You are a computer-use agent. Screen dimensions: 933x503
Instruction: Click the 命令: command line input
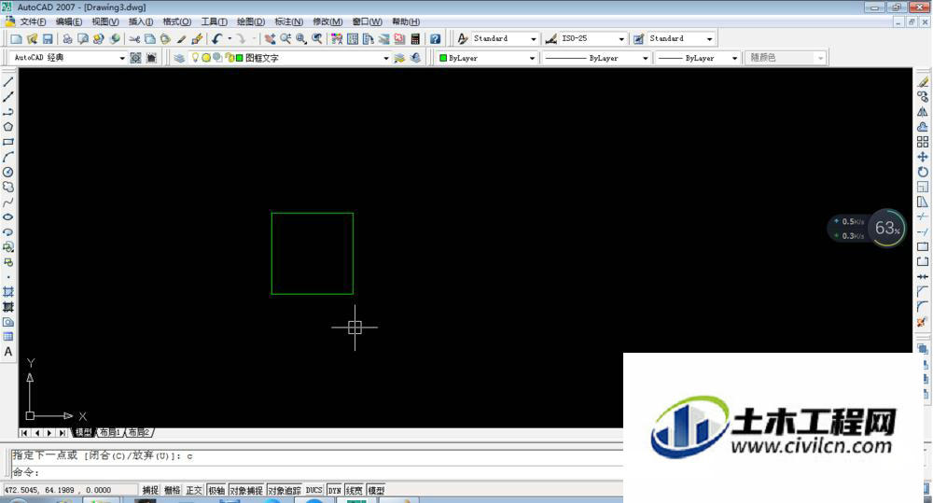tap(315, 472)
